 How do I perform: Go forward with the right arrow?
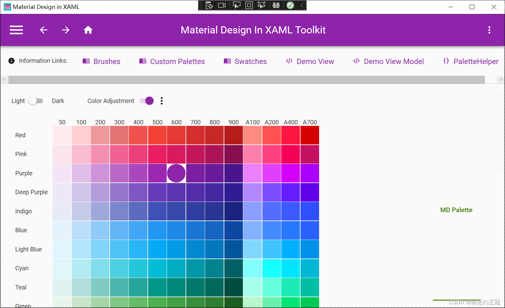tap(66, 30)
